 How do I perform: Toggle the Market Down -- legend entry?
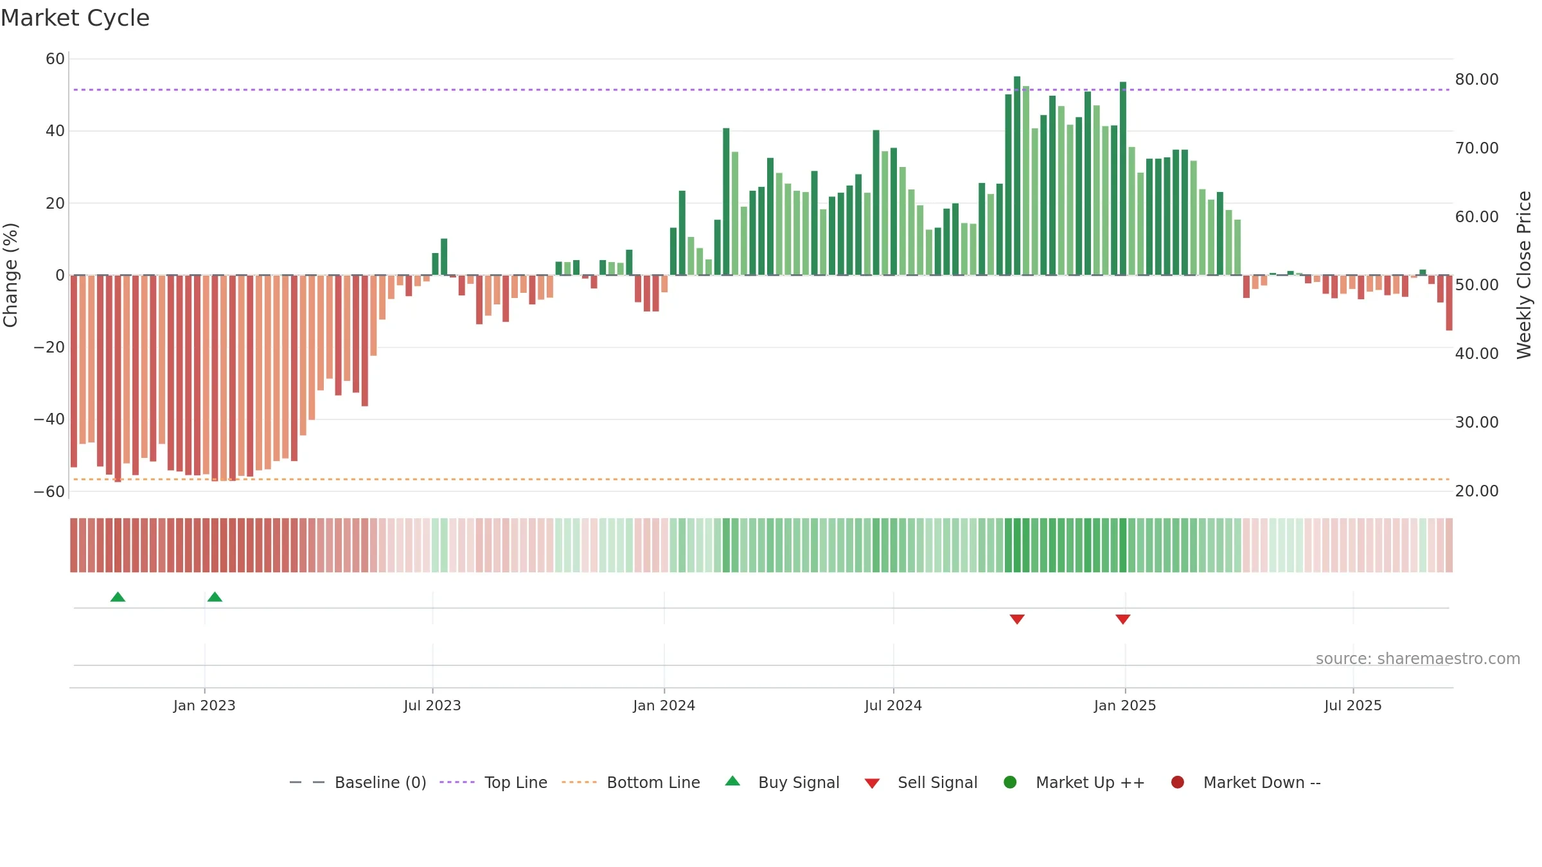tap(1246, 782)
